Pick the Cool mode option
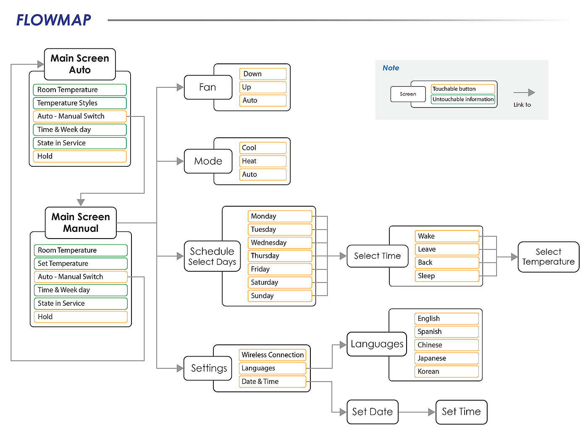This screenshot has height=441, width=588. coord(263,148)
